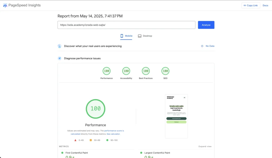Click the Copy Link button
The width and height of the screenshot is (272, 158).
(251, 5)
